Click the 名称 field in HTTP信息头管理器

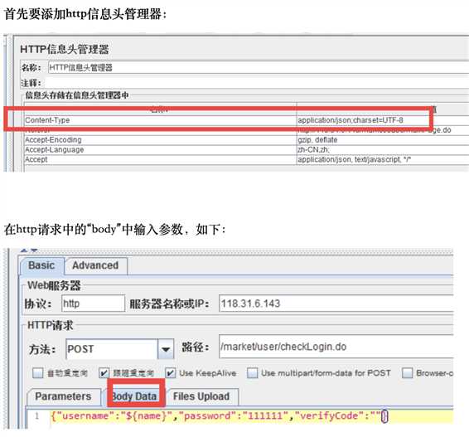259,68
